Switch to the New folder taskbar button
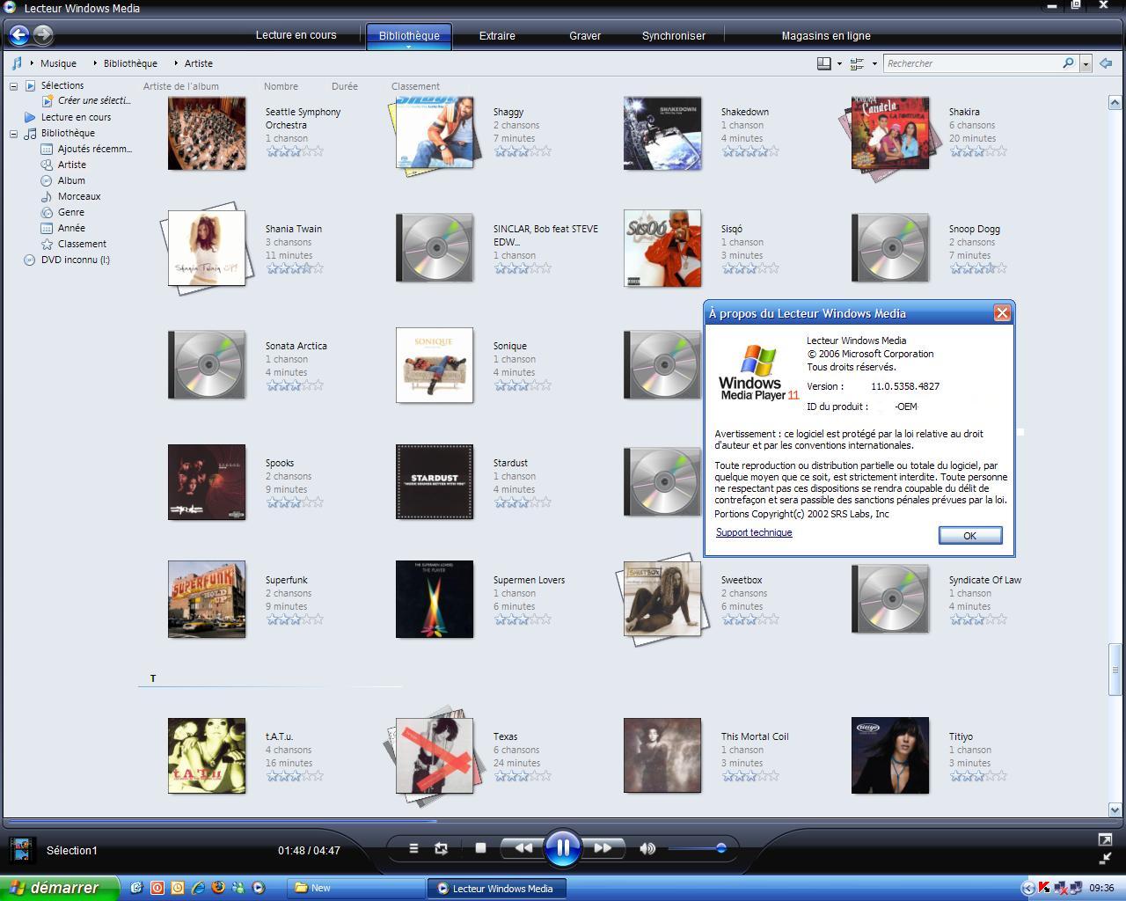Viewport: 1126px width, 901px height. pyautogui.click(x=355, y=888)
